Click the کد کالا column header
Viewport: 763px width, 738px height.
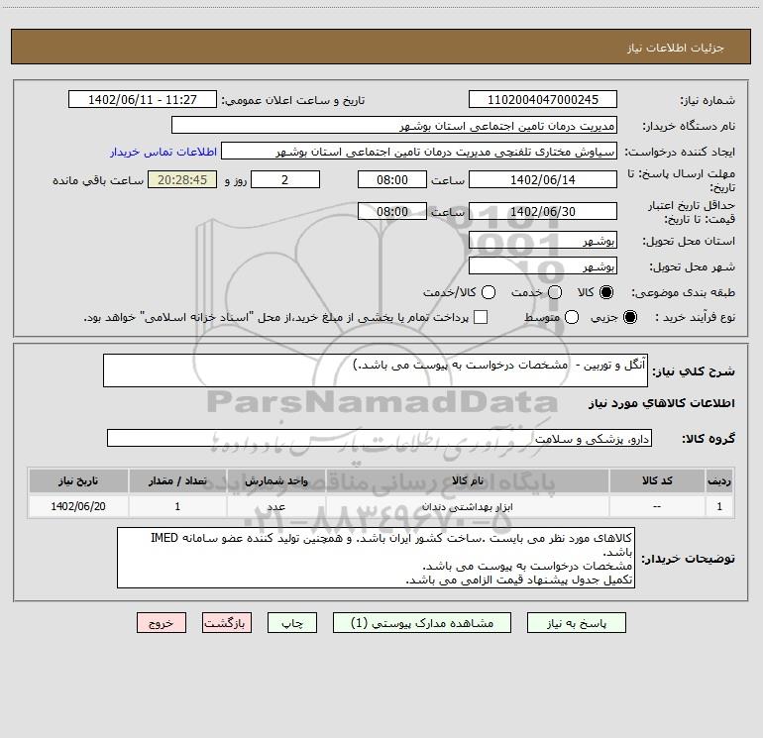pyautogui.click(x=657, y=480)
